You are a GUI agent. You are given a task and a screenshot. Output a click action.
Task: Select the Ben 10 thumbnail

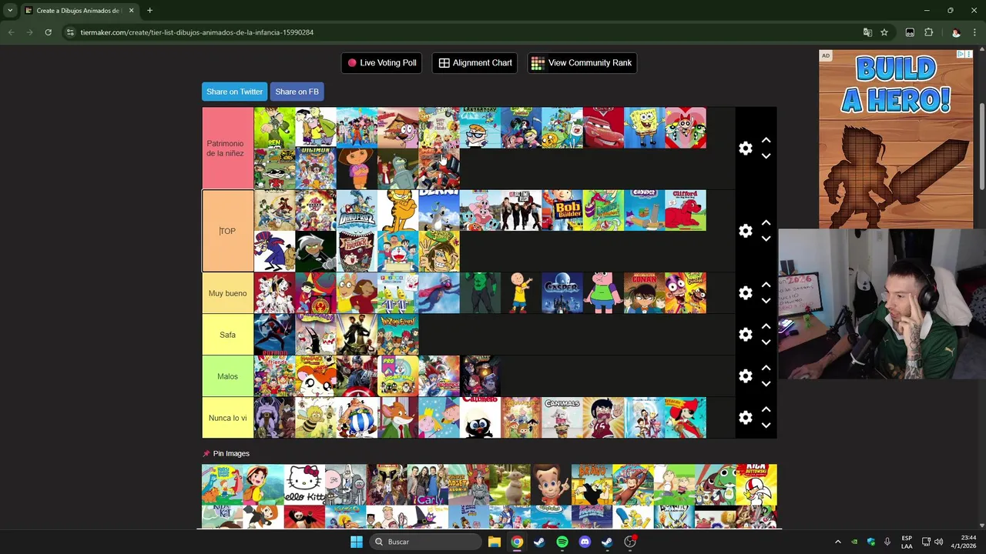pos(274,128)
